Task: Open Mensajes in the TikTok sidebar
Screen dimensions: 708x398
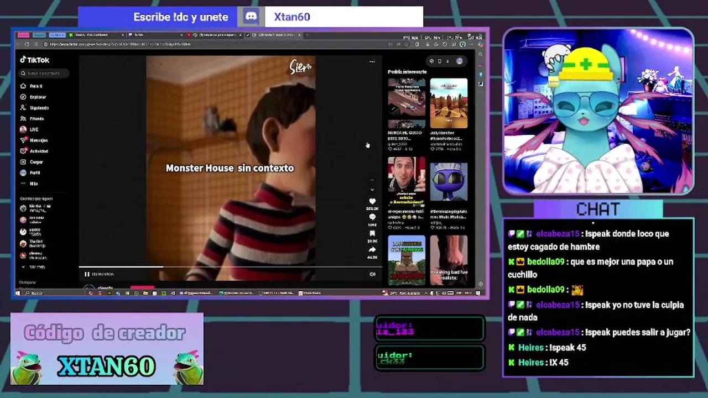Action: pos(34,140)
